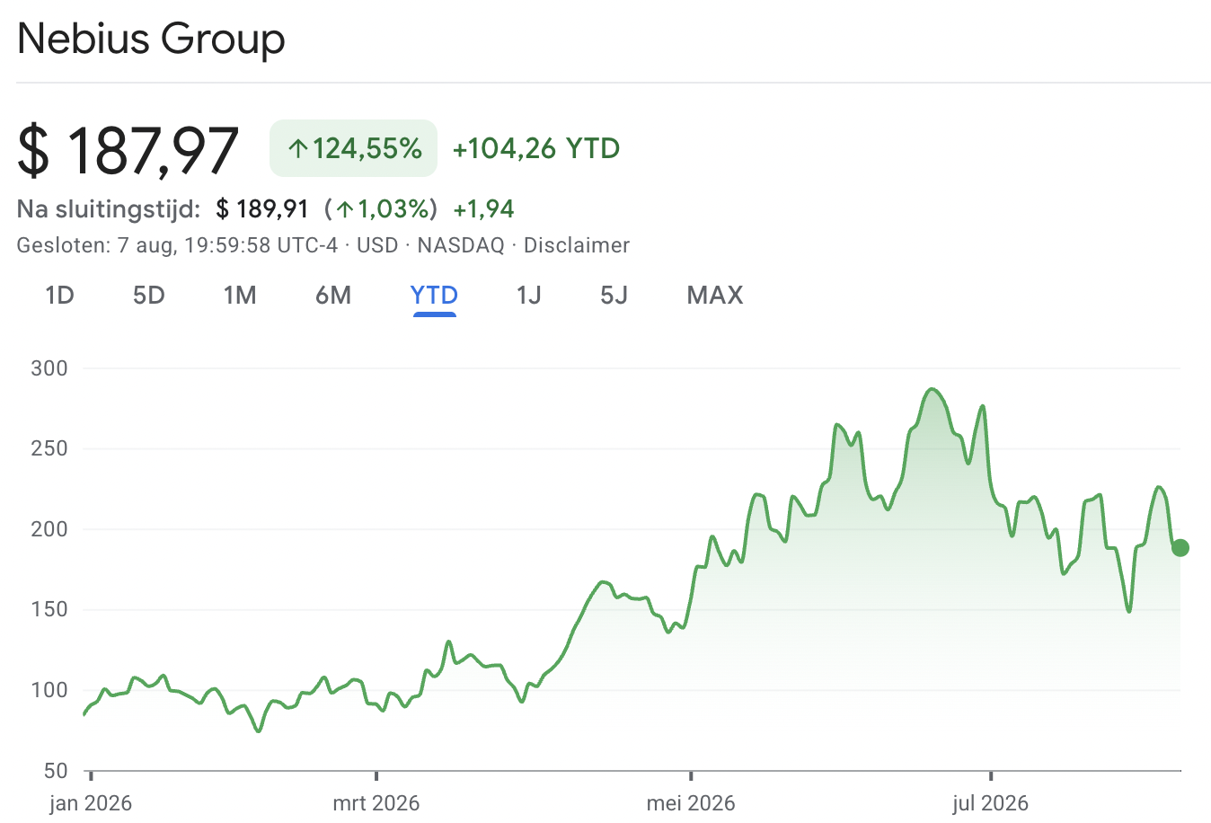1211x823 pixels.
Task: Click the 'Na sluitingstijd:' label
Action: (x=109, y=209)
